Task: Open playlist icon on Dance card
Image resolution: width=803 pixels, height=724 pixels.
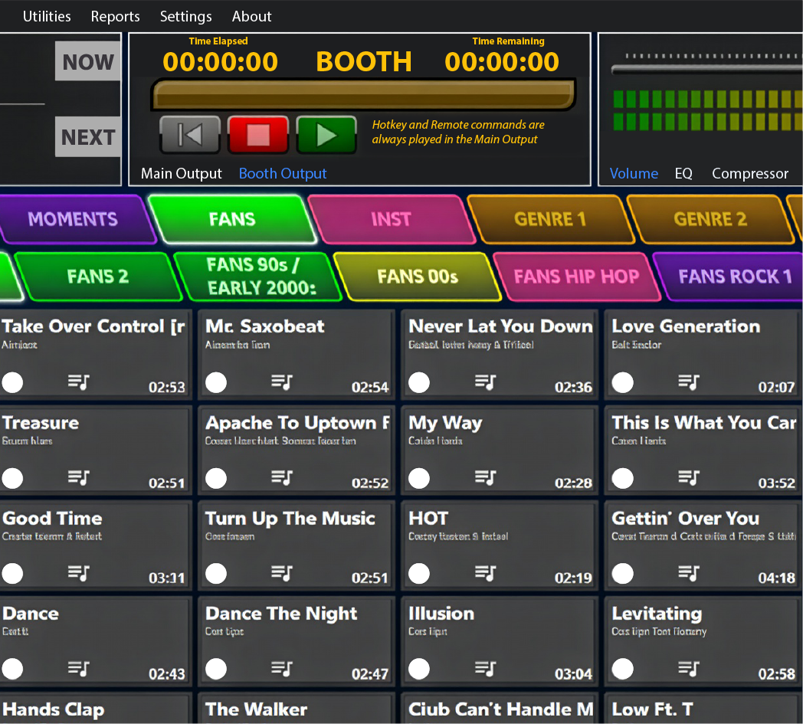Action: [x=78, y=668]
